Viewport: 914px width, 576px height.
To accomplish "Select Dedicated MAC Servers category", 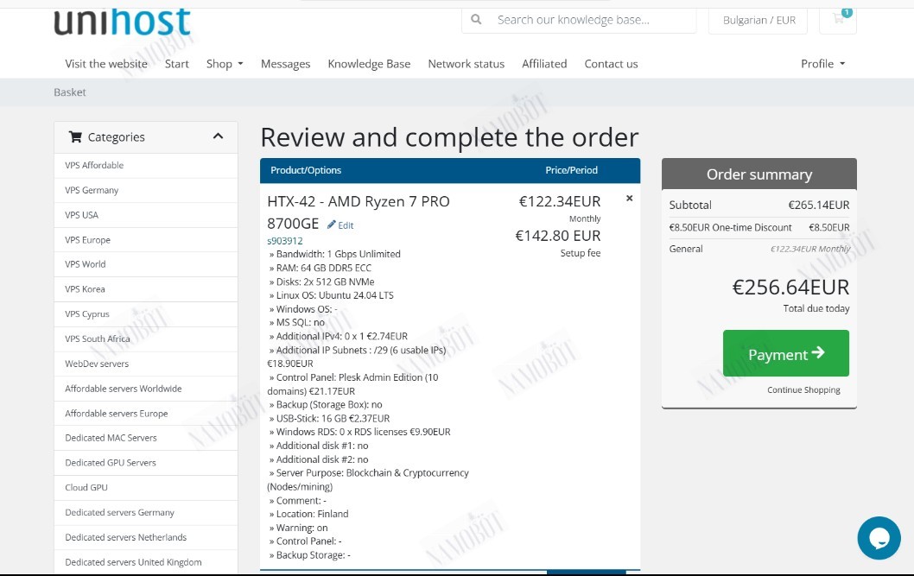I will (146, 438).
